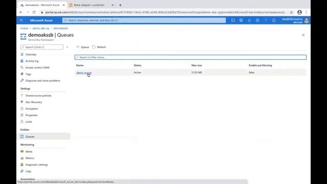Go to demo-aks-rg breadcrumb
The width and height of the screenshot is (327, 184).
coord(41,28)
